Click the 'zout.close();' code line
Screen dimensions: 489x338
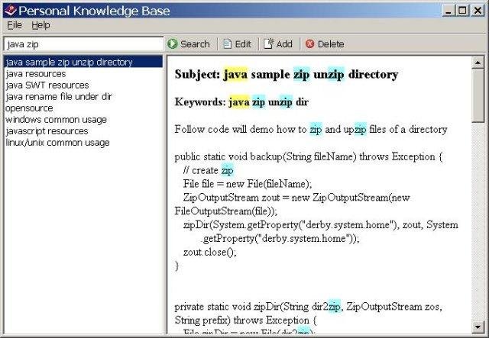210,252
